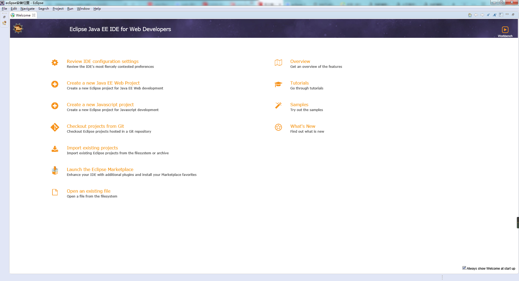Restore down the Eclipse window
The height and width of the screenshot is (281, 519).
point(501,2)
